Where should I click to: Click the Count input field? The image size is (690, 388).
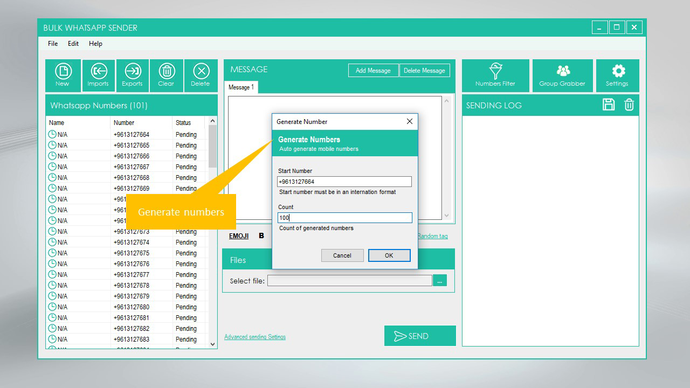pyautogui.click(x=345, y=218)
